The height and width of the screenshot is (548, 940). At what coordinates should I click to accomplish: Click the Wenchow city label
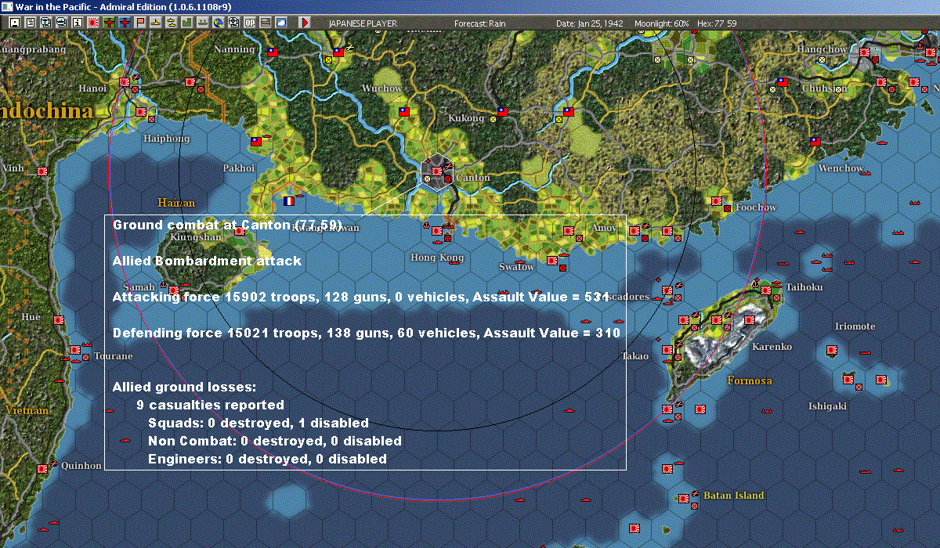[x=841, y=168]
